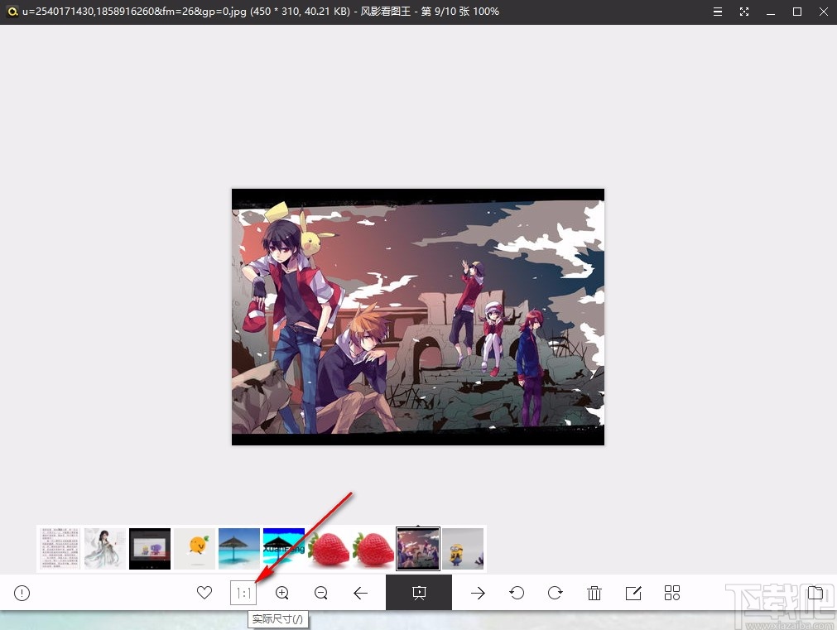Click the image info icon
Screen dimensions: 837x630
coord(22,593)
